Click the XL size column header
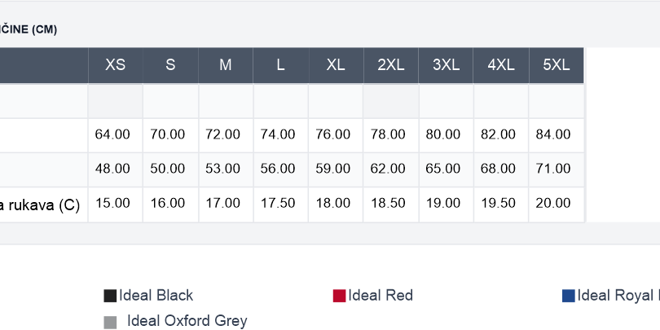 click(x=336, y=65)
